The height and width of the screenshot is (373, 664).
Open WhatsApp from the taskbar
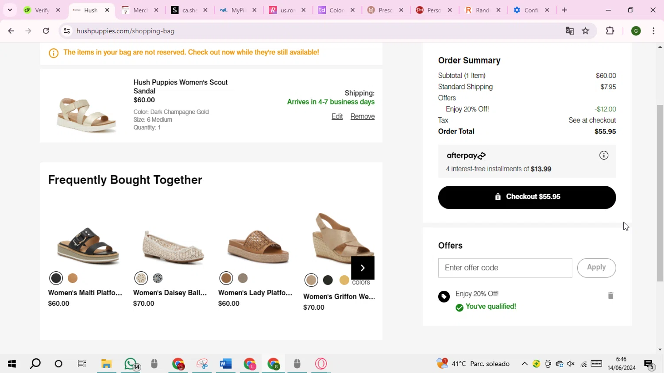click(x=131, y=364)
